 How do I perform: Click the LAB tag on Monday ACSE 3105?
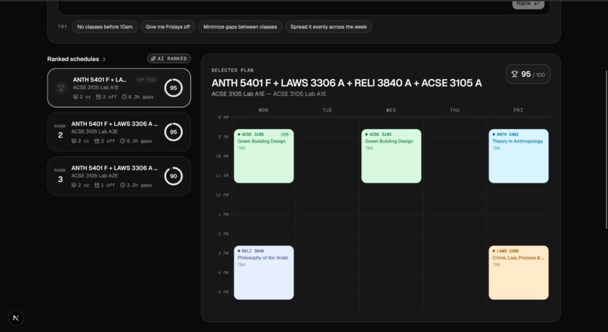[285, 134]
